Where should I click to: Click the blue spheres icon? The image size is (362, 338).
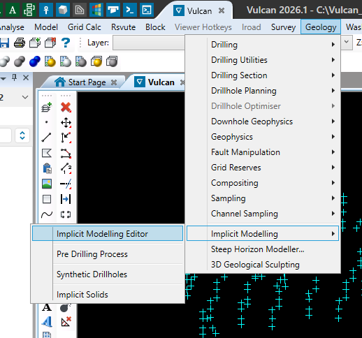coord(35,61)
